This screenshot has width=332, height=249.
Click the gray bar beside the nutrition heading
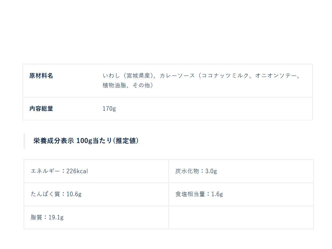24,141
